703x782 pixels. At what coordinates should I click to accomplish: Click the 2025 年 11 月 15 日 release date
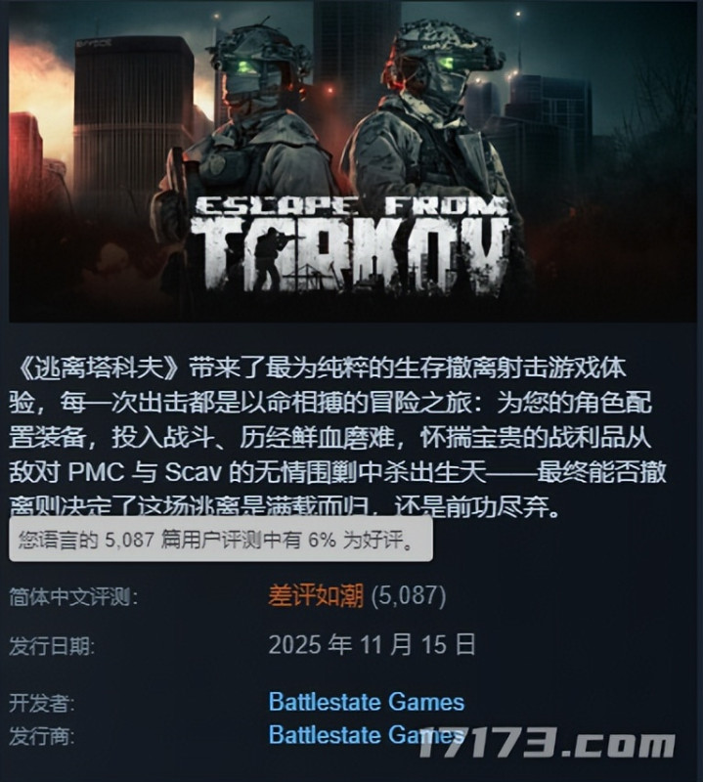click(372, 644)
